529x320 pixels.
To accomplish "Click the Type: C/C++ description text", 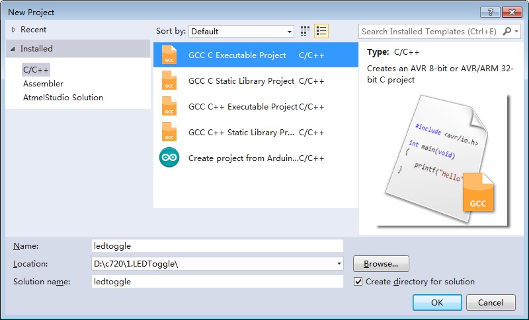I will (393, 52).
